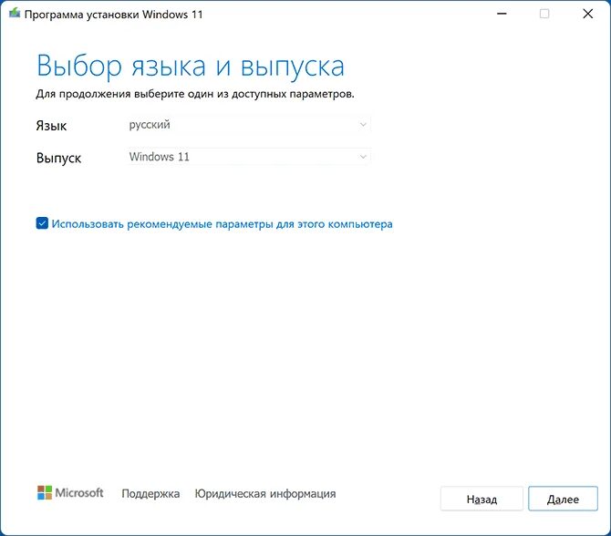611x536 pixels.
Task: Click the chevron on the edition combo box
Action: click(x=363, y=157)
